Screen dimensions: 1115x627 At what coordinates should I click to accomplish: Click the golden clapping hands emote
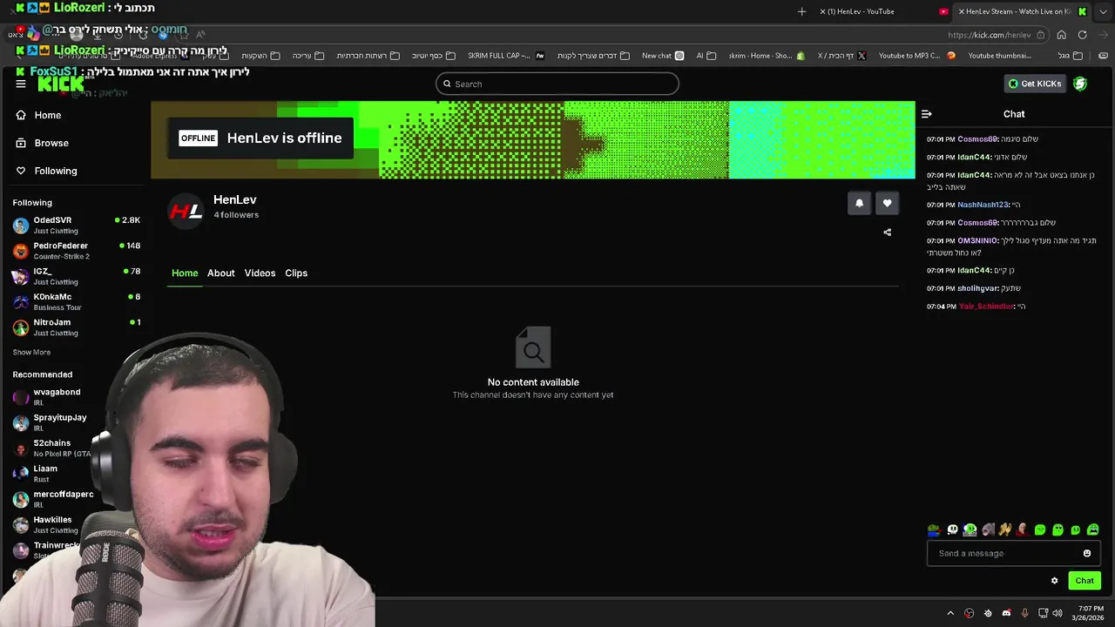pyautogui.click(x=1005, y=529)
